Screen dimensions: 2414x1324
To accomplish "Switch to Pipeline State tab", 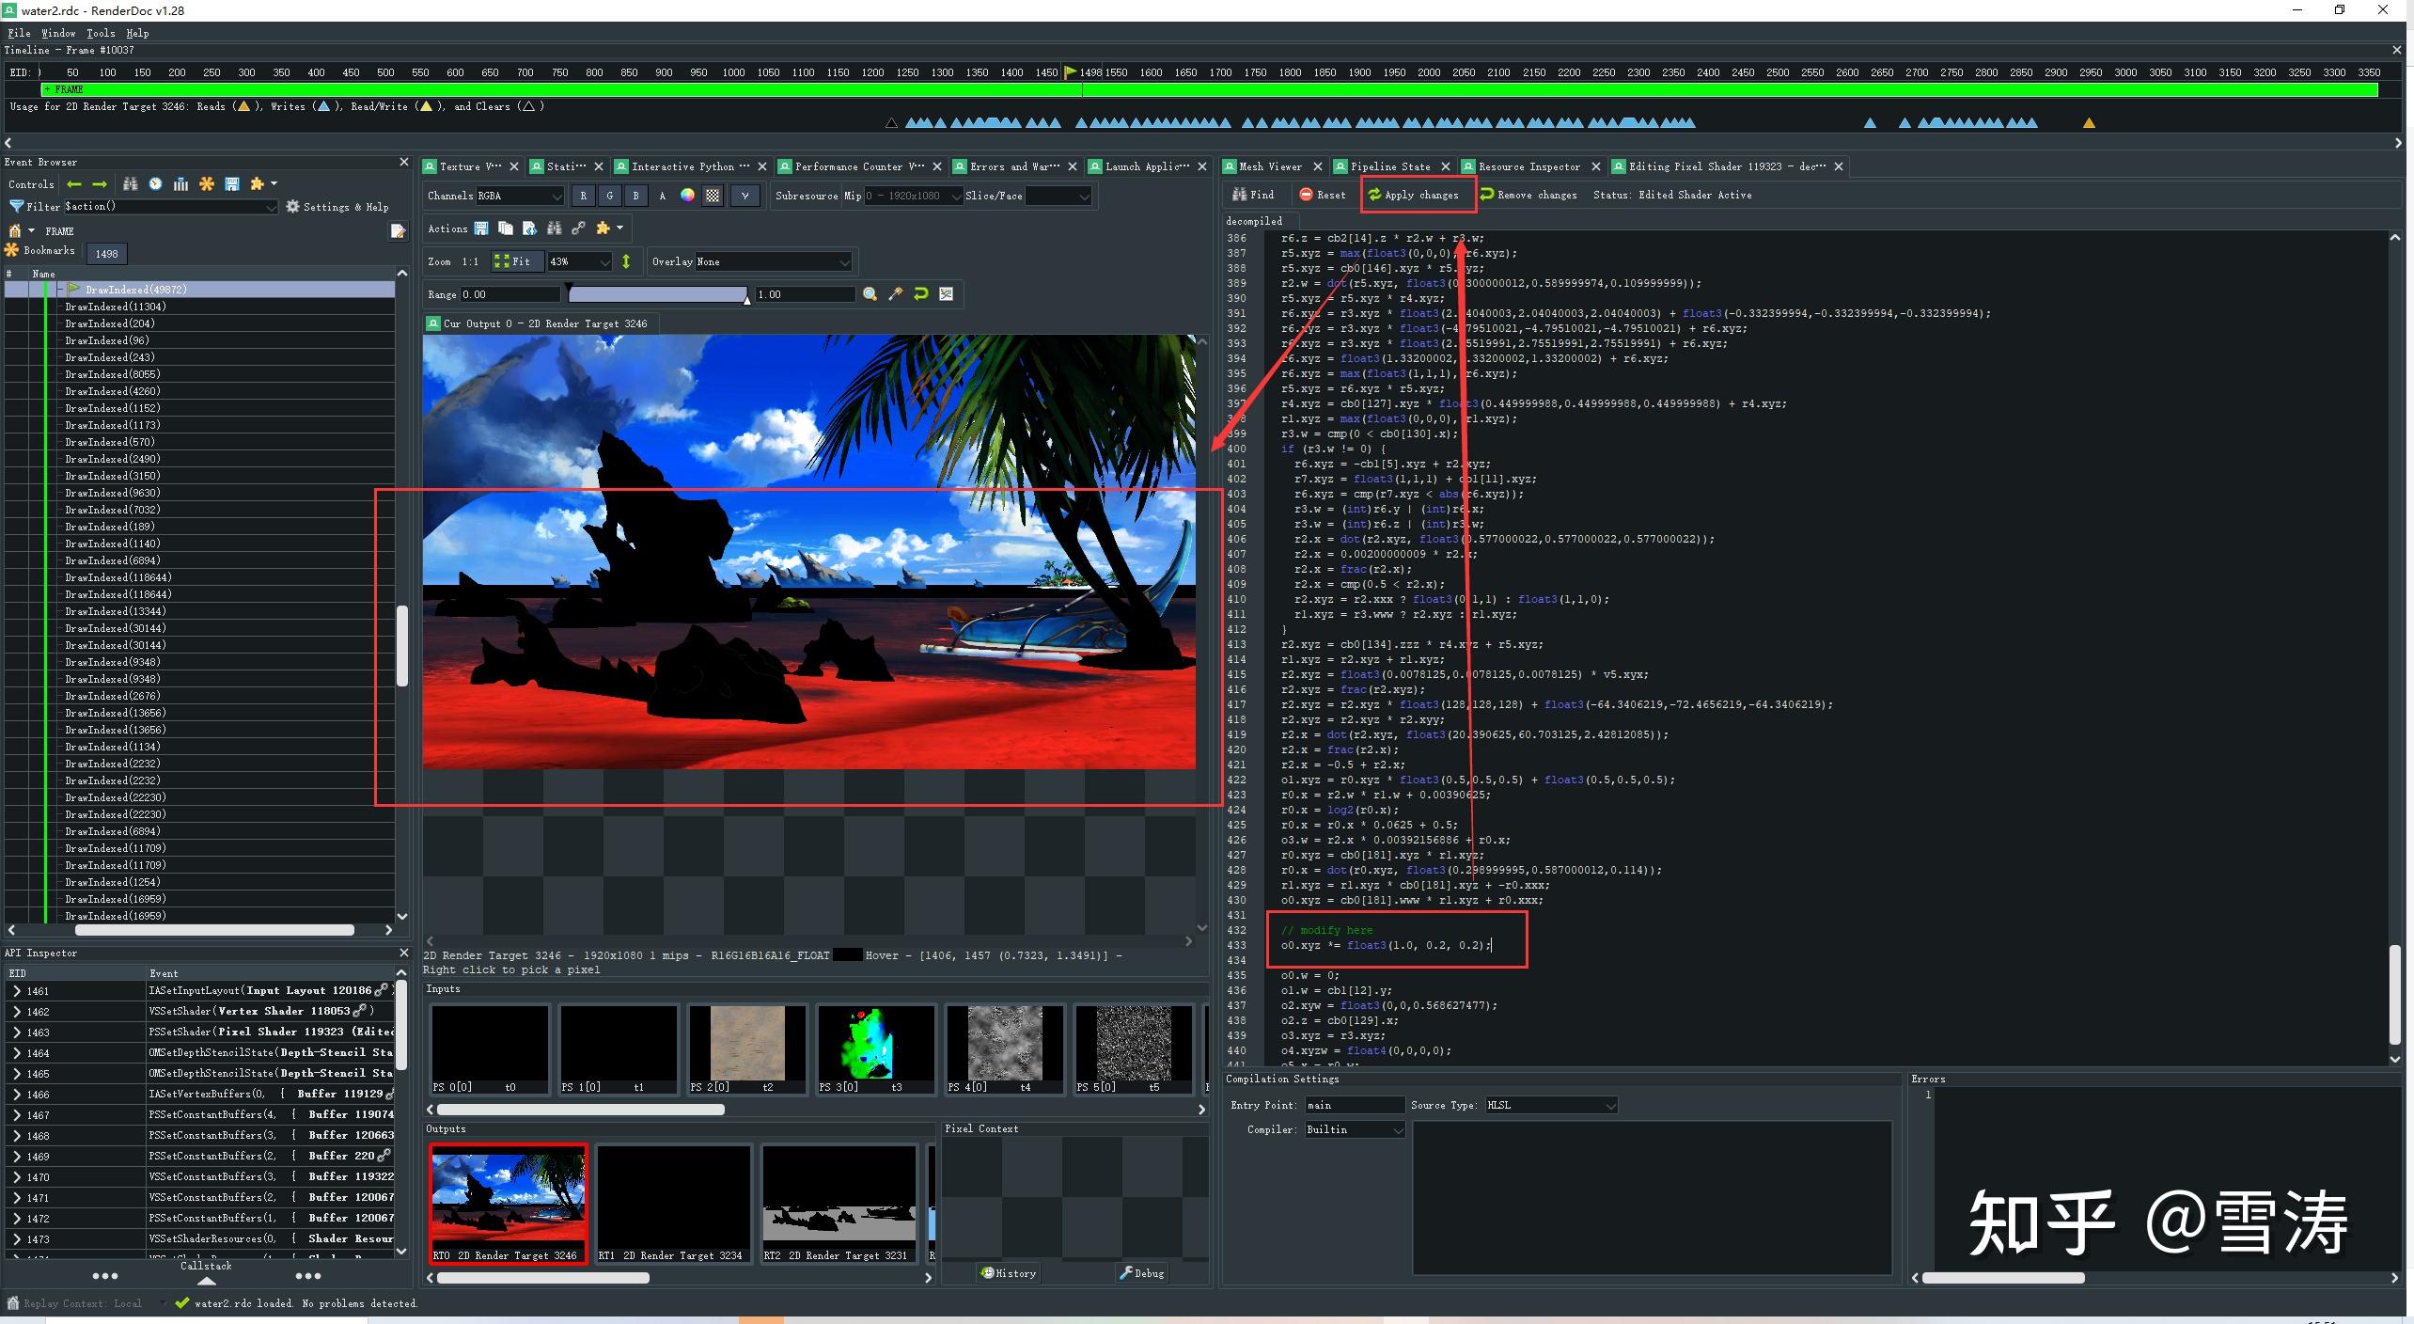I will point(1389,166).
